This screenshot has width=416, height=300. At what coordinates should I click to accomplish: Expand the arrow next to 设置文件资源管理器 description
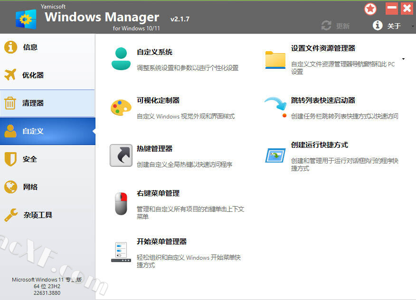click(403, 59)
